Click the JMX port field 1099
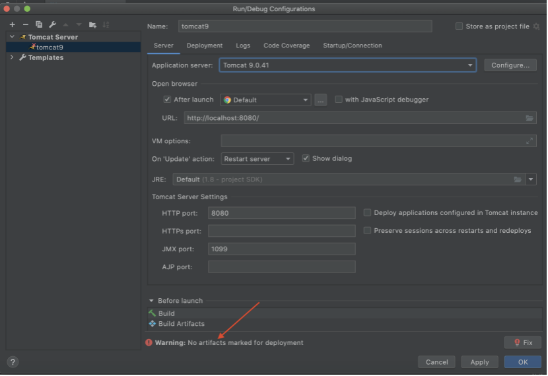548x376 pixels. (x=282, y=249)
